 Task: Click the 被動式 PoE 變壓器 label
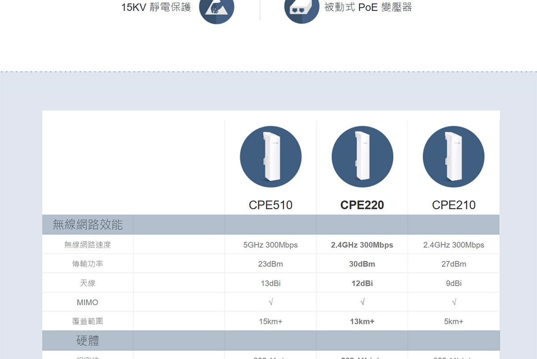[368, 7]
